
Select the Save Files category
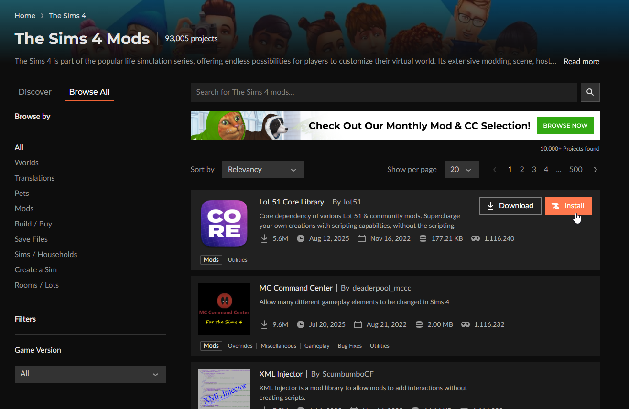point(32,239)
